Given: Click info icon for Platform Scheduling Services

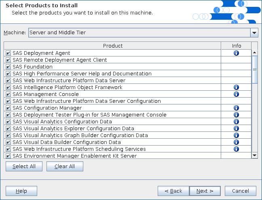Looking at the screenshot, I should coord(236,149).
